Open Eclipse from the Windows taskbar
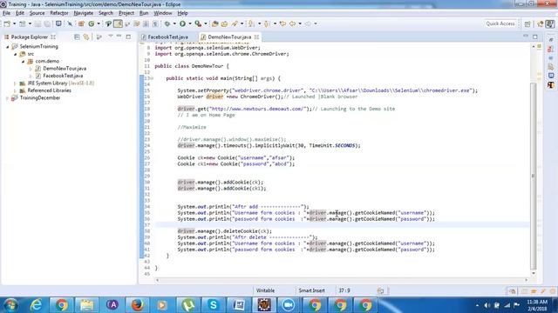Screen dimensions: 558x313 point(264,305)
